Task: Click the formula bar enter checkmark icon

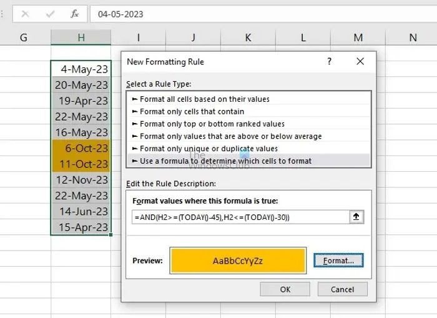Action: (x=50, y=13)
